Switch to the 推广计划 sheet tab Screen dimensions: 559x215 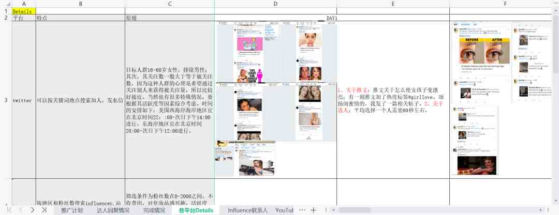pyautogui.click(x=72, y=210)
